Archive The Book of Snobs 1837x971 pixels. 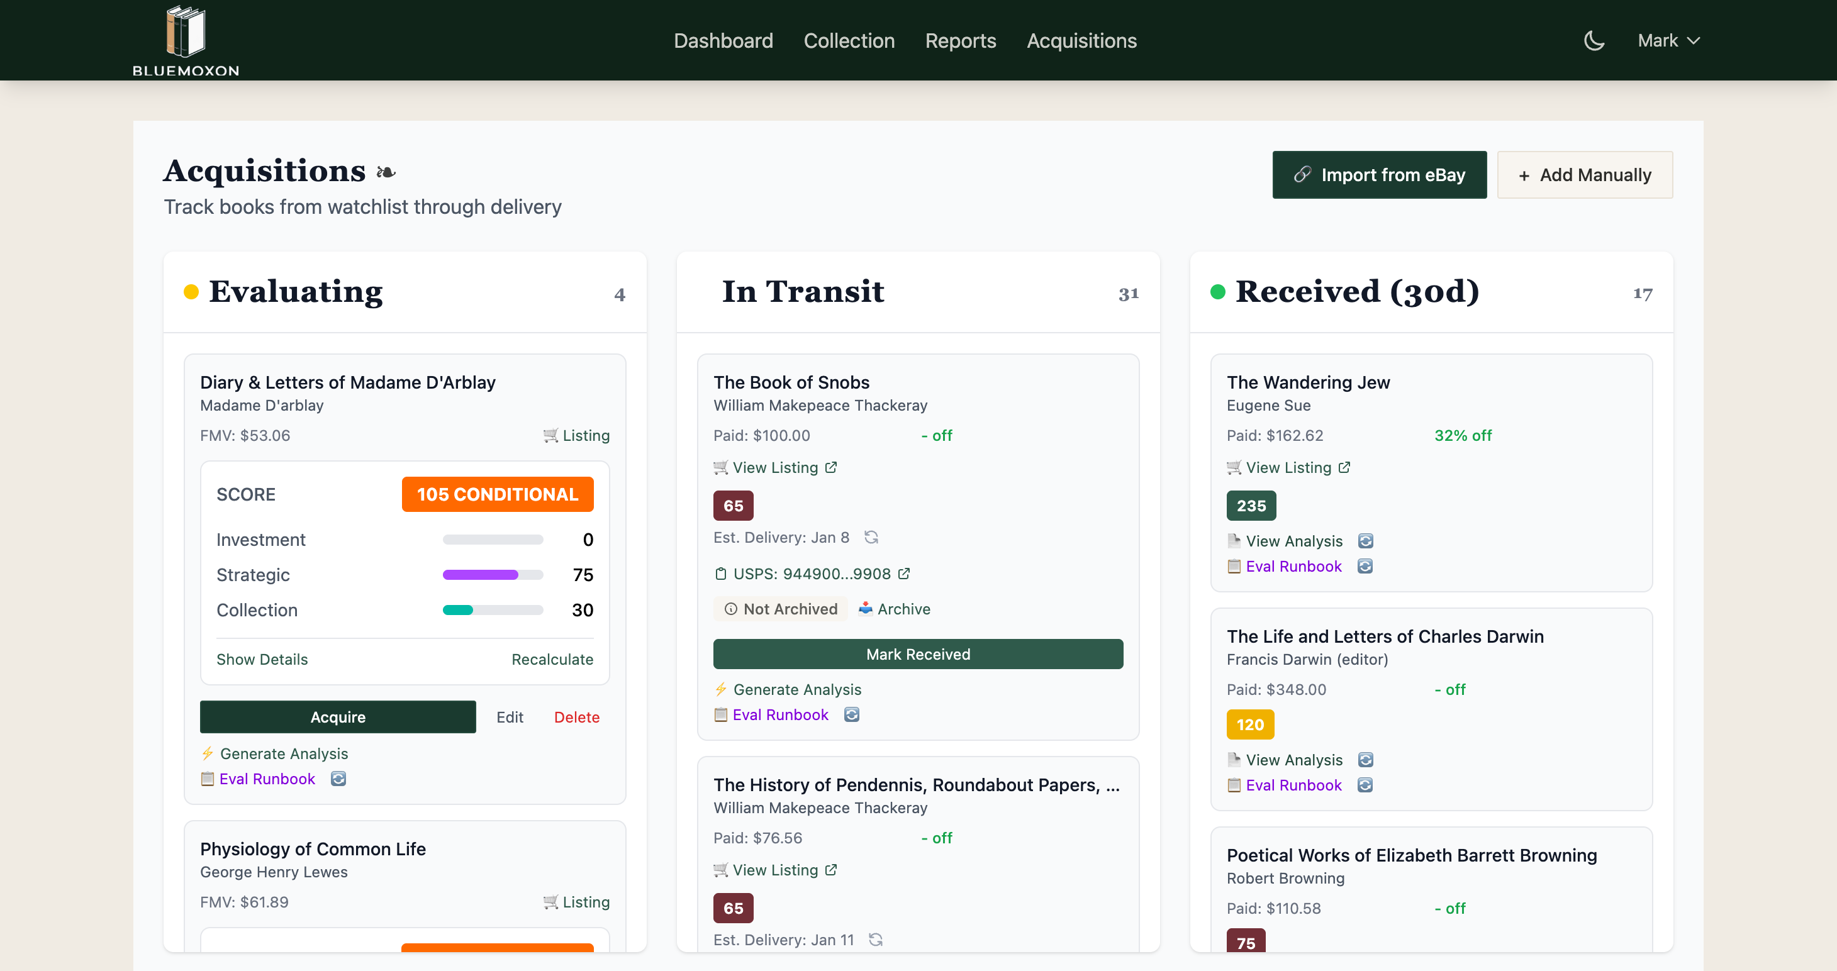tap(894, 609)
